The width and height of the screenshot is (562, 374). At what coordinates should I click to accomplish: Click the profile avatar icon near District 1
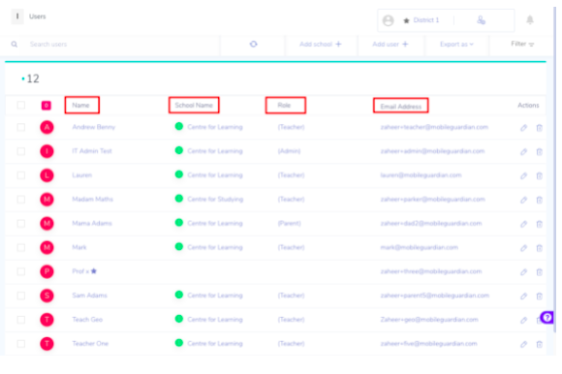pos(389,20)
